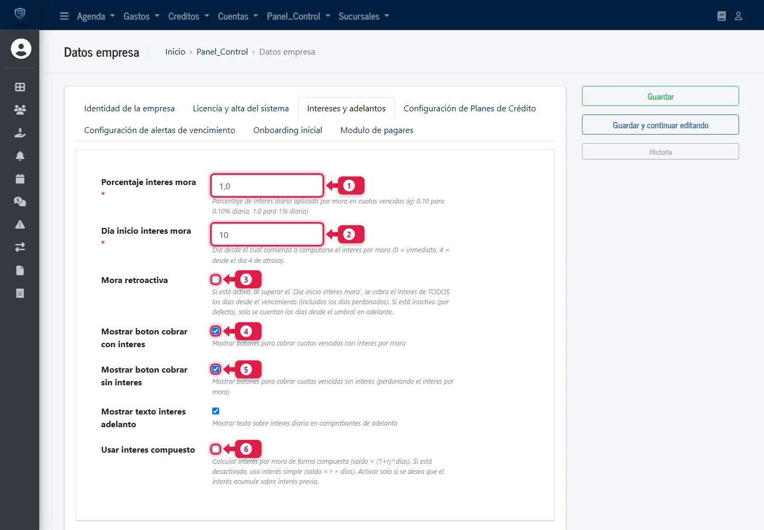Screen dimensions: 764x530
Task: Focus the Dia inicio interes mora field
Action: coord(267,235)
